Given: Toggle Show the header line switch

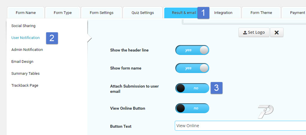Looking at the screenshot, I should (192, 50).
